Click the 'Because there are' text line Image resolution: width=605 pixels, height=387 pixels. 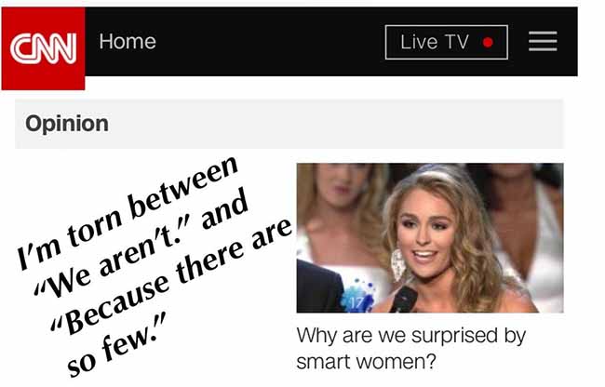[x=171, y=275]
